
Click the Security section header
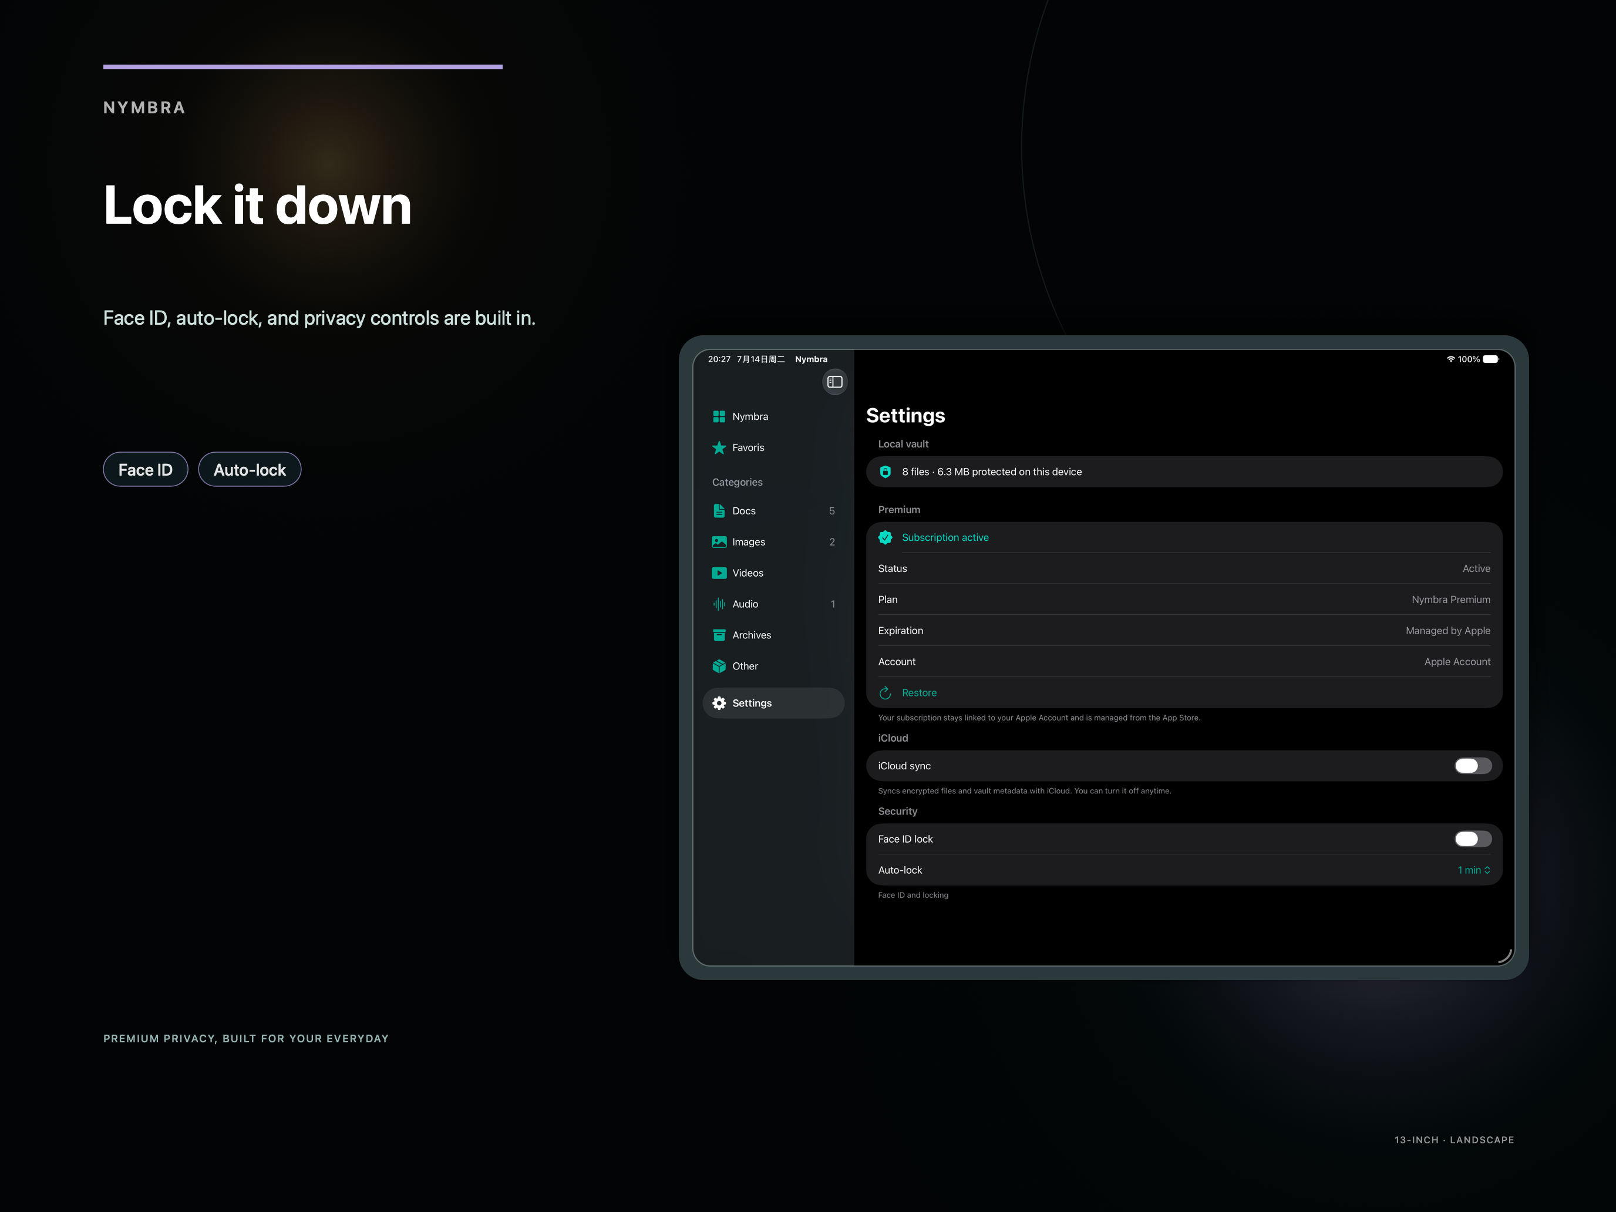[897, 811]
